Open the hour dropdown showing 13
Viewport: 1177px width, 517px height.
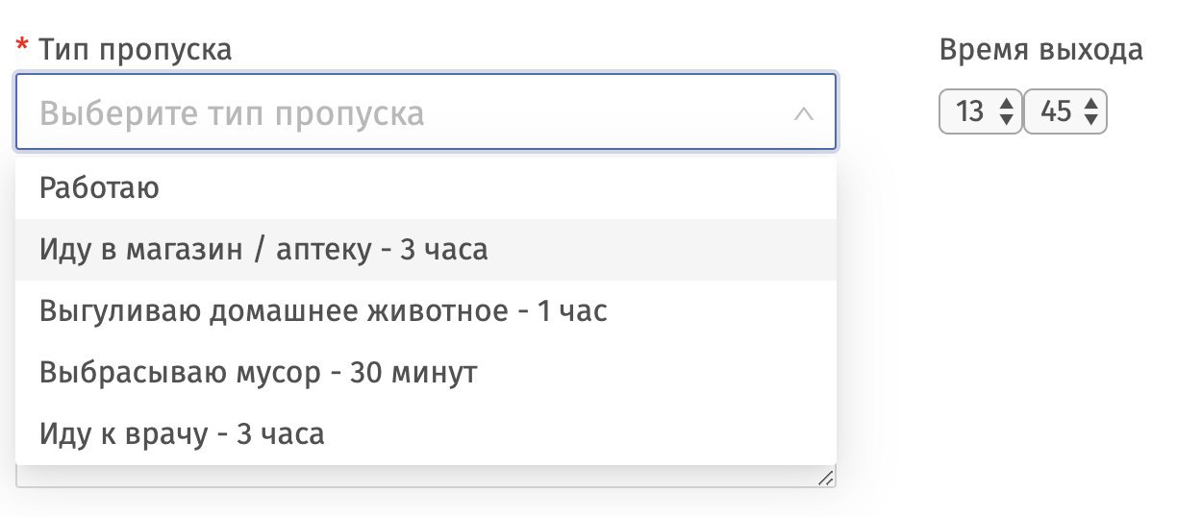(x=972, y=112)
